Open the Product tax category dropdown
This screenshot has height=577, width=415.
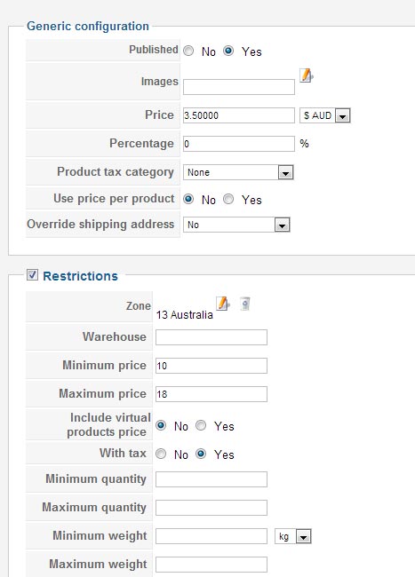(238, 172)
